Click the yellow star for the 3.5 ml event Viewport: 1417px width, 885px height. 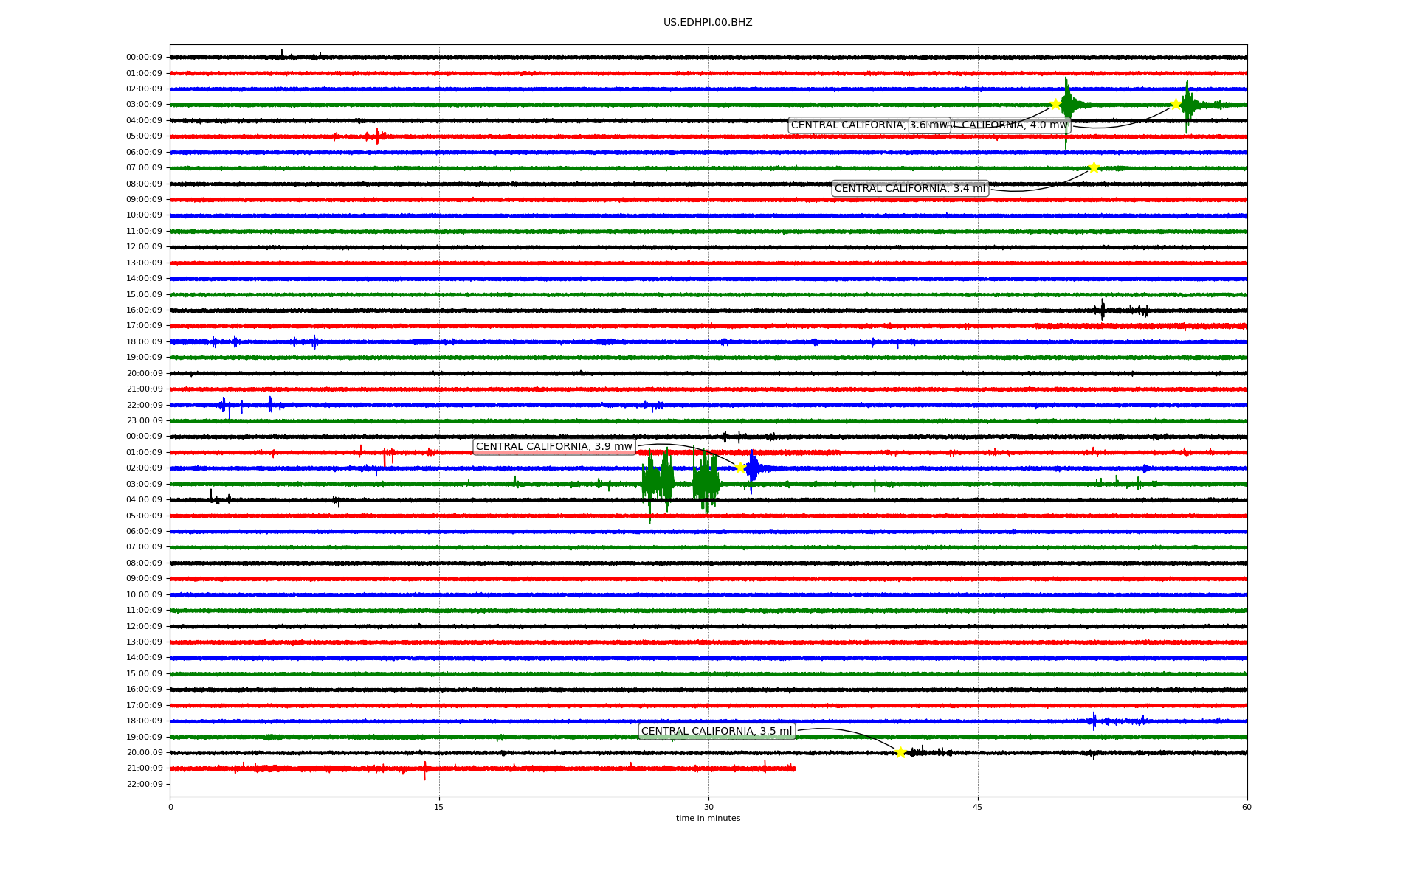click(x=900, y=752)
